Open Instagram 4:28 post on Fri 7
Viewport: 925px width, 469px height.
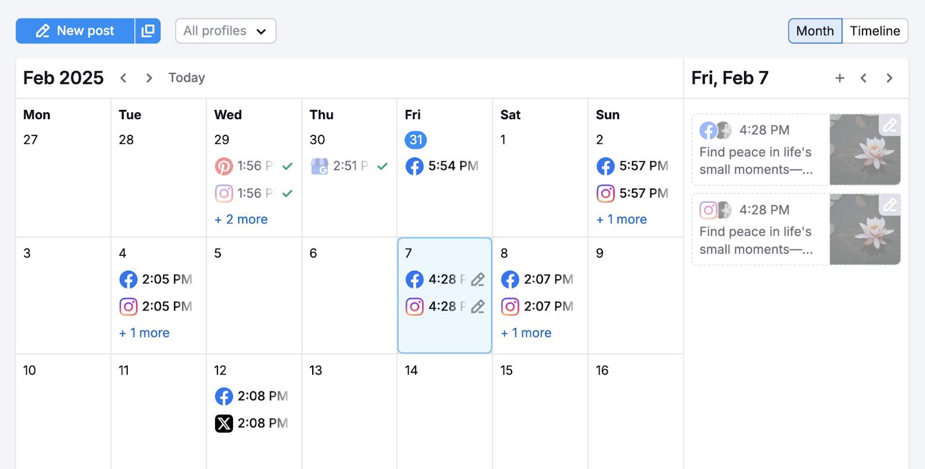point(435,306)
